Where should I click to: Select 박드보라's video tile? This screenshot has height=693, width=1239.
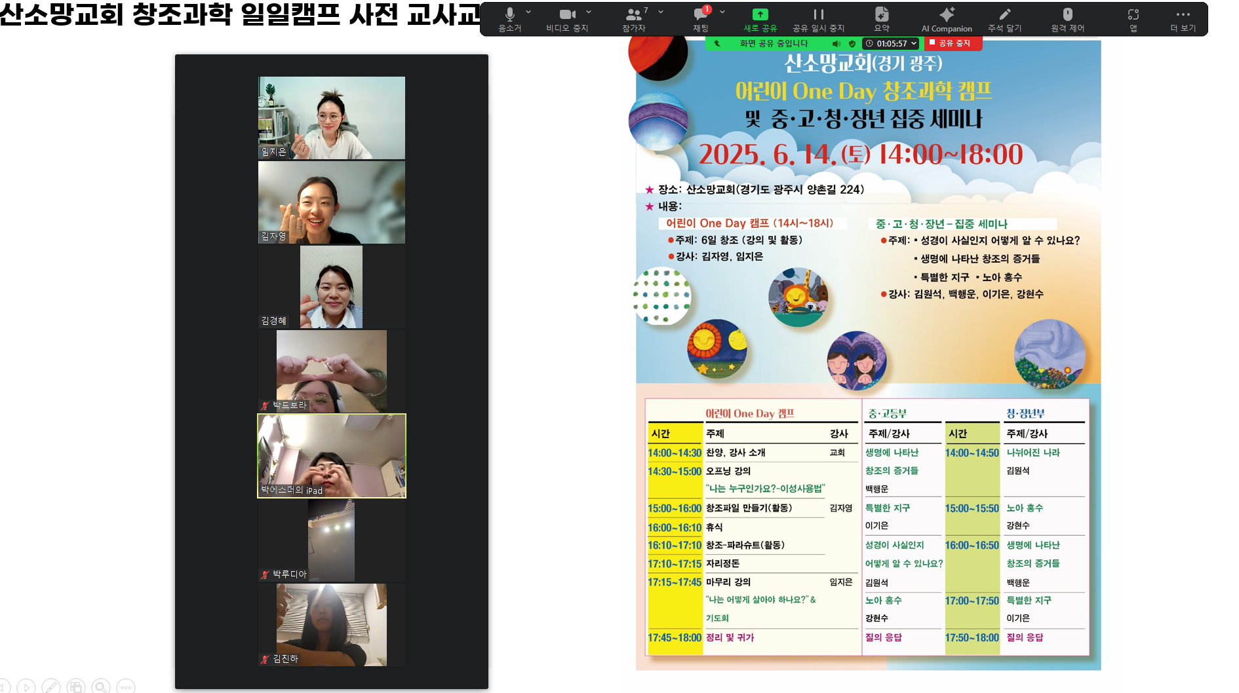tap(332, 371)
